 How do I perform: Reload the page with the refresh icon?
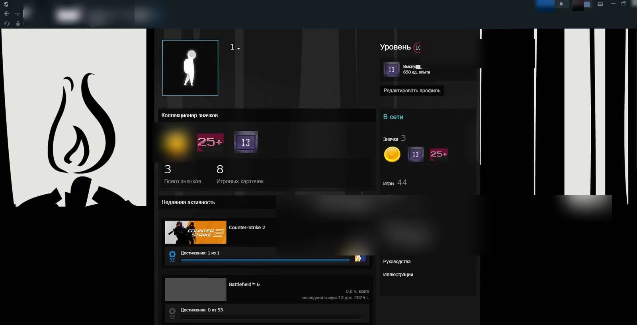point(7,23)
